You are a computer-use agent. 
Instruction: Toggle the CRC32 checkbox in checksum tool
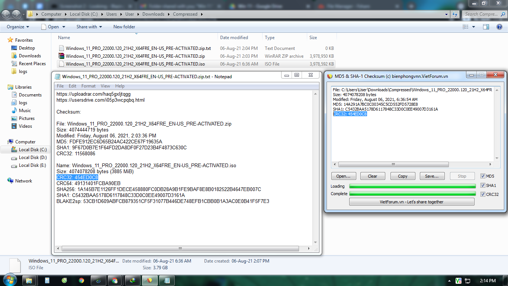(x=483, y=194)
